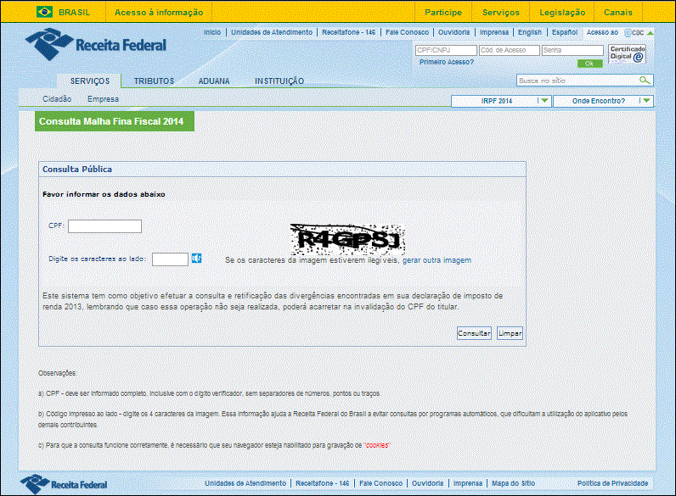Click the Primeiro Acesso? link
This screenshot has height=496, width=676.
click(446, 62)
